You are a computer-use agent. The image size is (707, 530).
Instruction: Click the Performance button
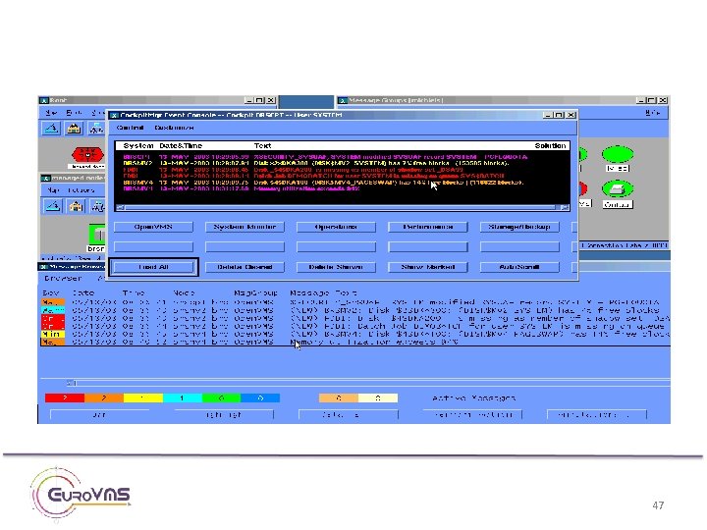(428, 227)
